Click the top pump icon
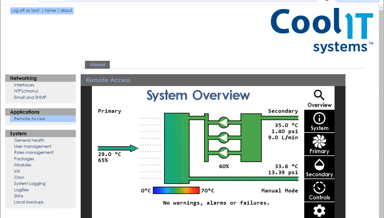Viewport: 384px width, 218px height. tap(224, 122)
